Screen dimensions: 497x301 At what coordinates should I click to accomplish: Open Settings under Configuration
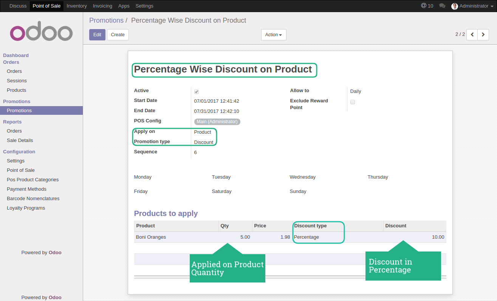point(15,161)
